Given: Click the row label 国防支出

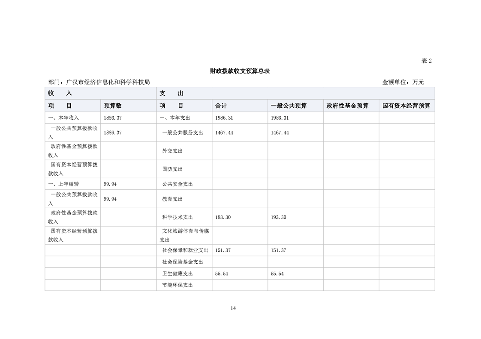Looking at the screenshot, I should click(172, 169).
